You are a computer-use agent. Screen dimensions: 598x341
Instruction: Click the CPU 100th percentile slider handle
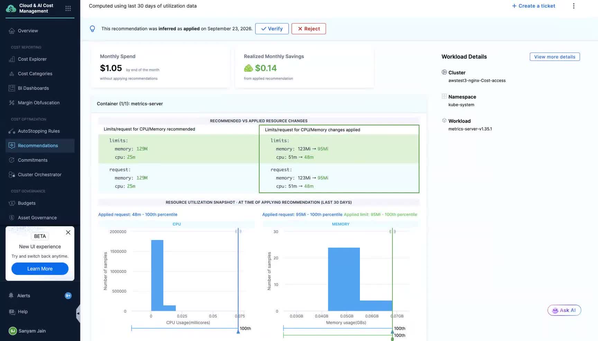pos(238,331)
